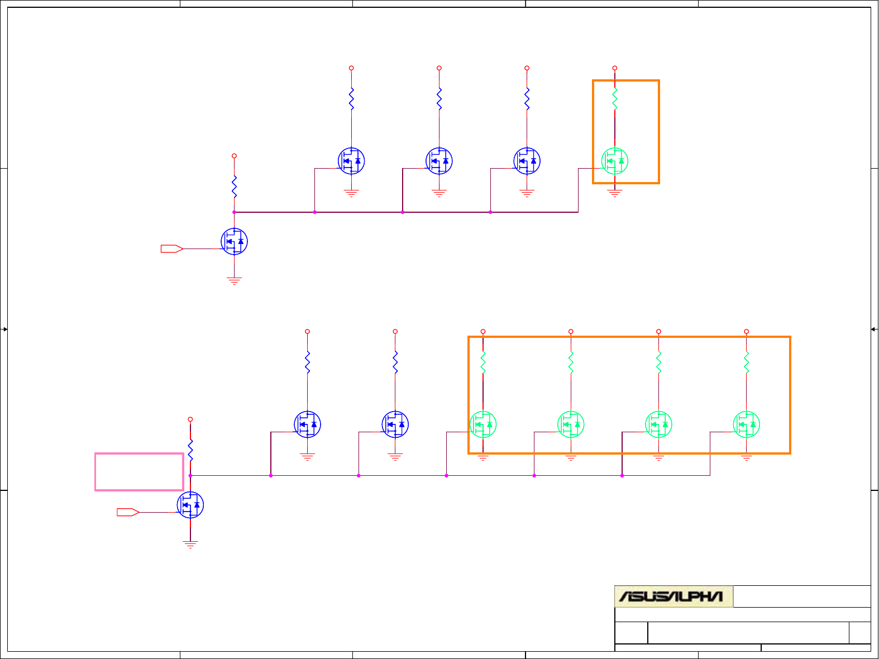The image size is (879, 659).
Task: Select ground under first lower-row blue MOSFET
Action: pyautogui.click(x=307, y=457)
